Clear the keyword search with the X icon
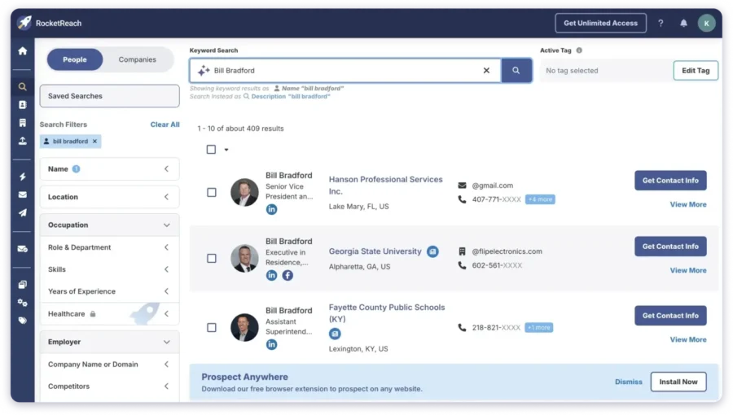 486,71
